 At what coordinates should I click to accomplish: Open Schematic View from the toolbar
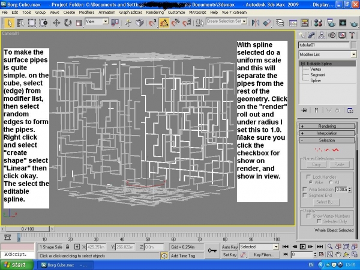point(304,23)
